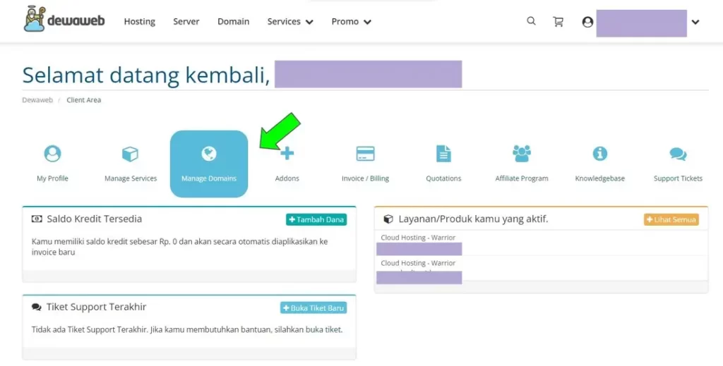The width and height of the screenshot is (723, 366).
Task: Click the Knowledgebase label
Action: (600, 178)
